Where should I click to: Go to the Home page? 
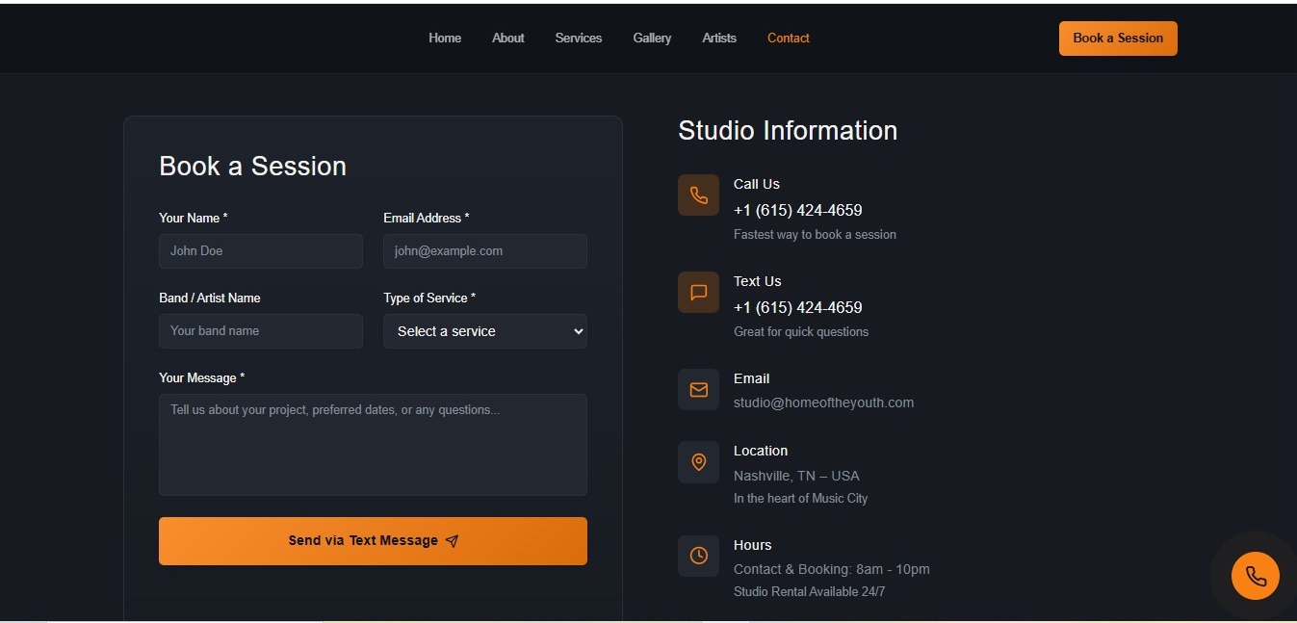coord(445,39)
